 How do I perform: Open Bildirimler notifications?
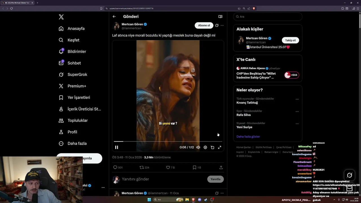72,52
